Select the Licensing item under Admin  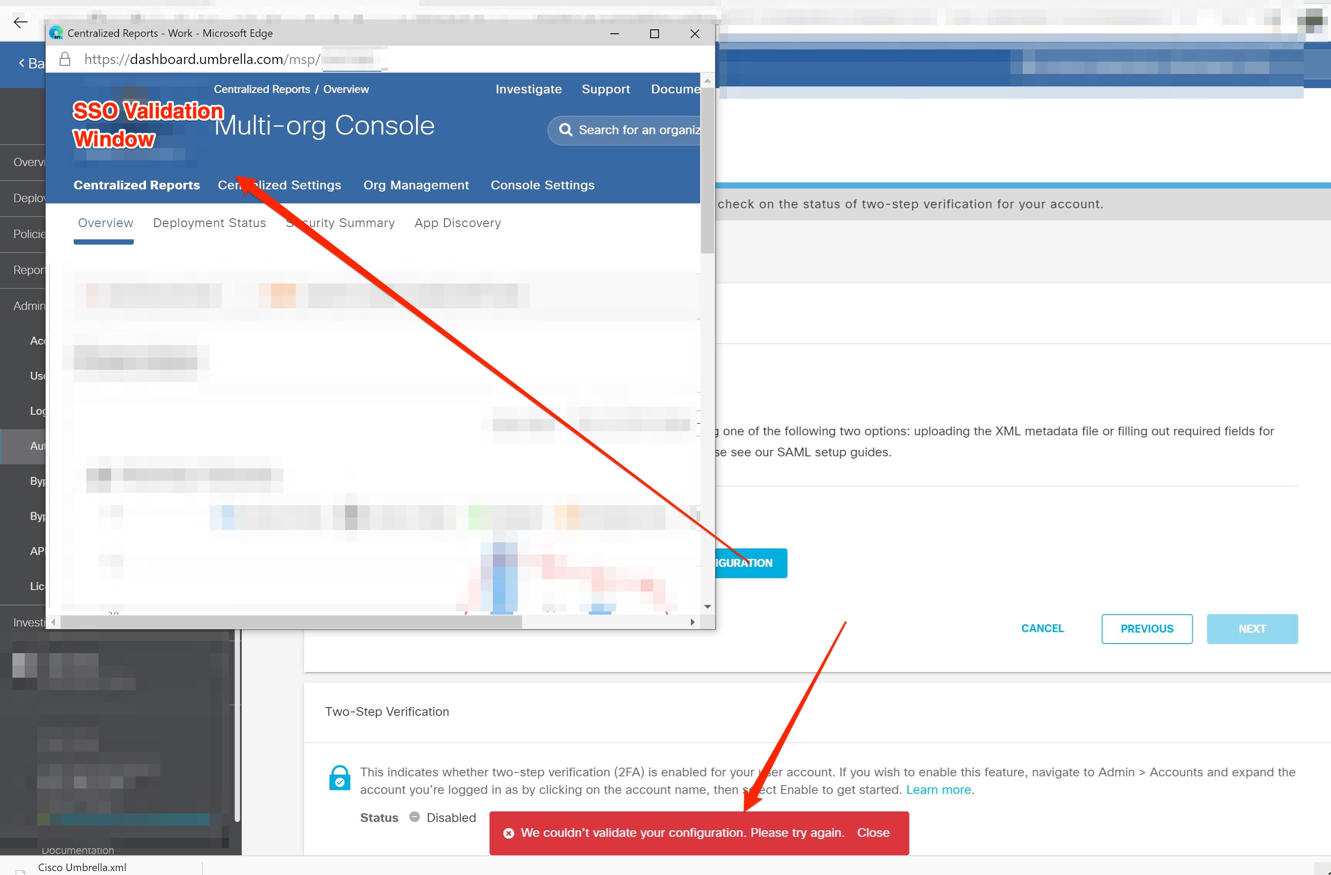click(x=23, y=586)
